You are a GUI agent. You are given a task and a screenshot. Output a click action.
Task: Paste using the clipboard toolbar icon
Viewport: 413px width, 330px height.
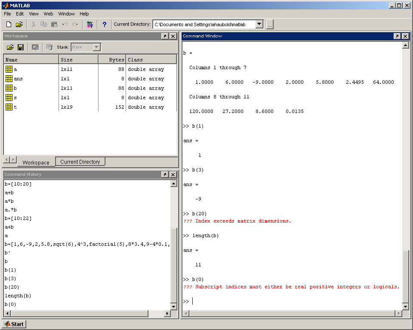[x=55, y=24]
